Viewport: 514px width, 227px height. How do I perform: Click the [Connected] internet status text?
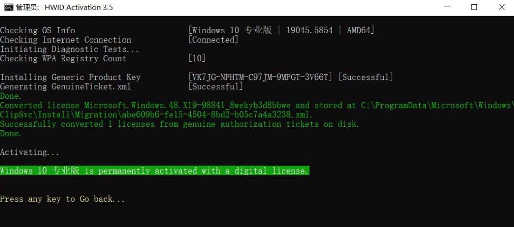point(213,40)
